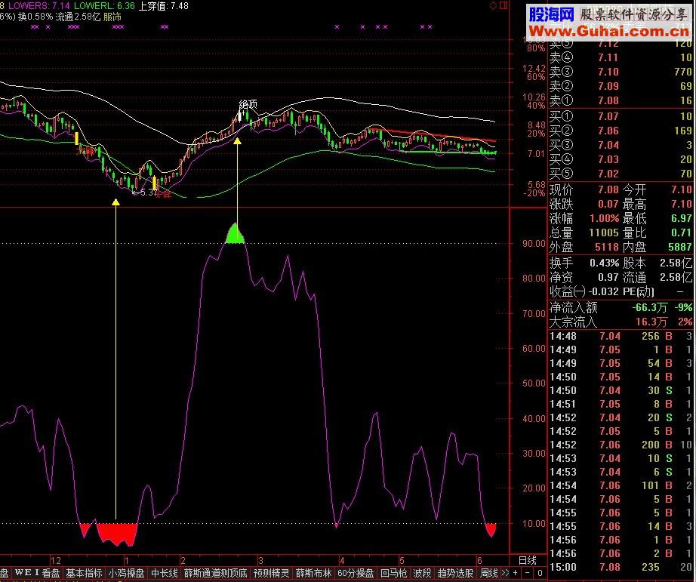Click the 净流入额 -66.3万 row
The height and width of the screenshot is (582, 696).
click(621, 307)
